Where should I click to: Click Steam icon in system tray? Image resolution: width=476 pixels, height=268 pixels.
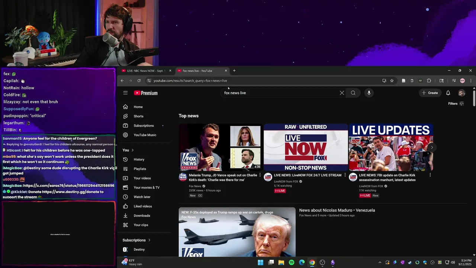[x=410, y=263]
